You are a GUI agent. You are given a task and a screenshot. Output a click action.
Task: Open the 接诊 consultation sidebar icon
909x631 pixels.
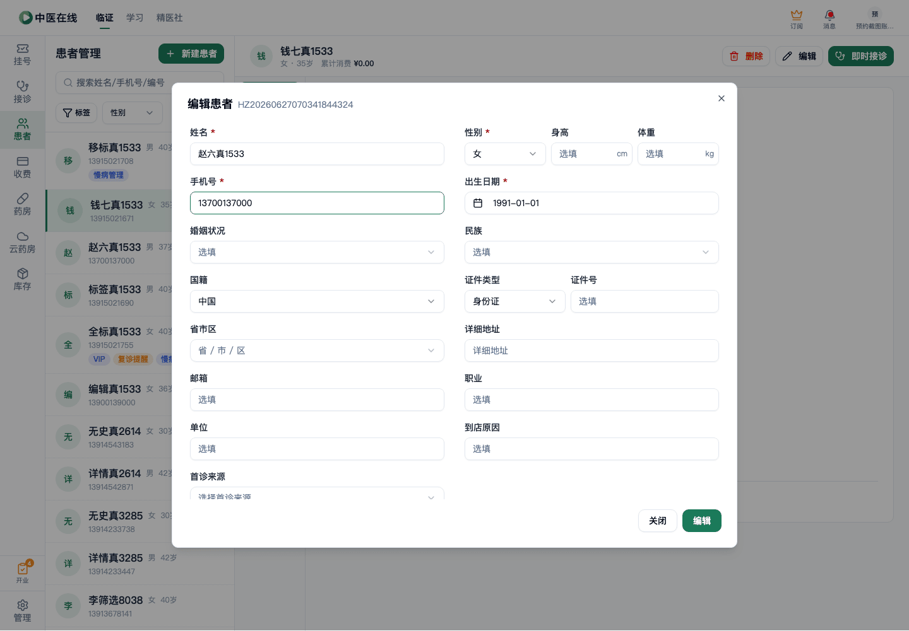tap(22, 93)
